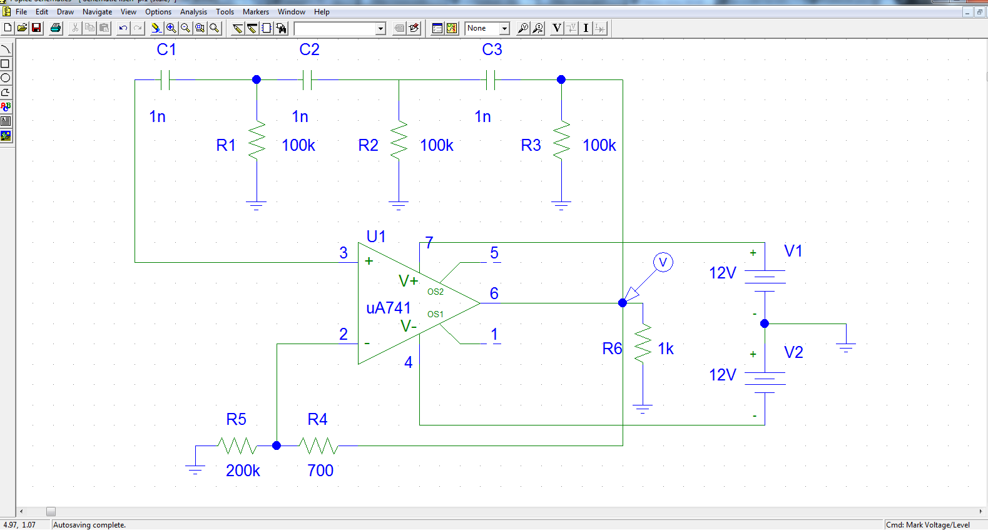Screen dimensions: 988x530
Task: Select the Draw Text ABC tool
Action: [x=6, y=107]
